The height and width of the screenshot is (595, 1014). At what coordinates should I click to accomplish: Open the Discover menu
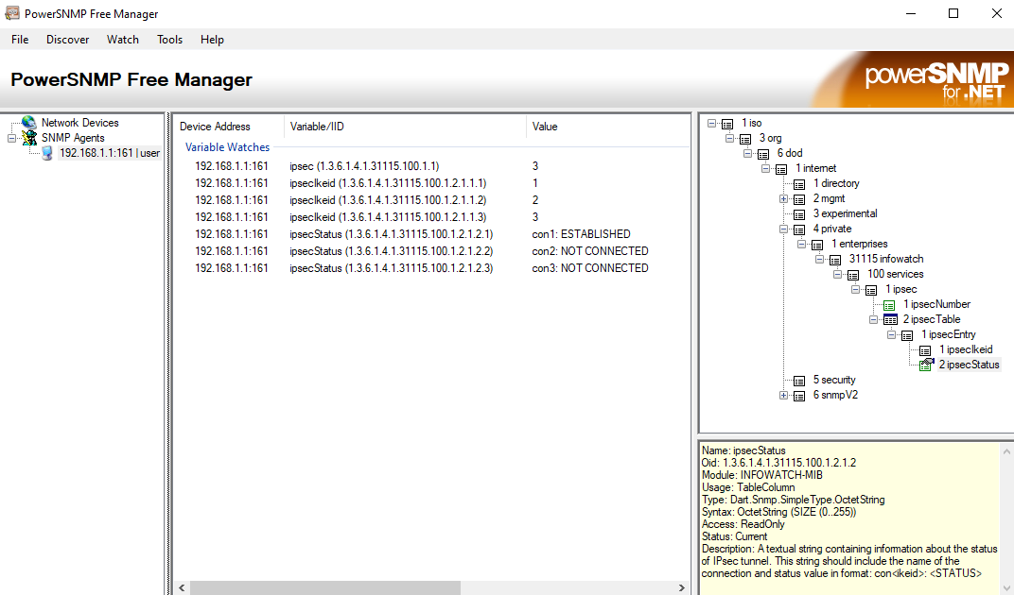coord(67,40)
